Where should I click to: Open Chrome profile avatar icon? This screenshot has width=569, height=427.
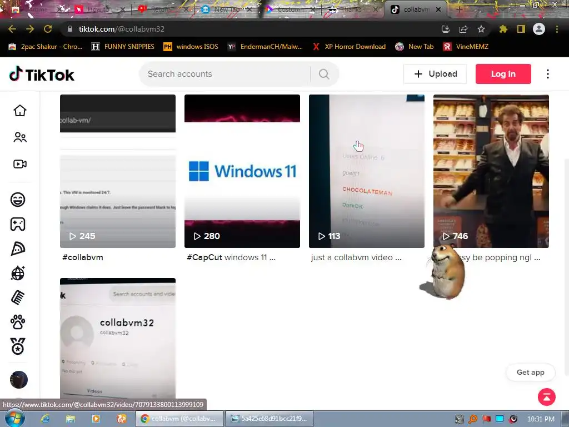click(x=539, y=29)
